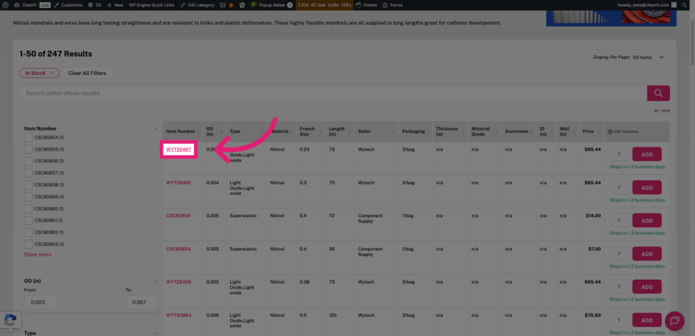Check the CSC80857 filter box
Image resolution: width=695 pixels, height=336 pixels.
[x=29, y=173]
